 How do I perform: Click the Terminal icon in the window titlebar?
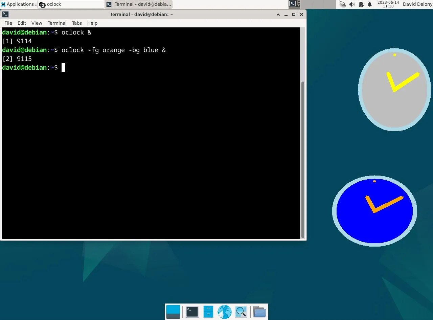pos(5,14)
